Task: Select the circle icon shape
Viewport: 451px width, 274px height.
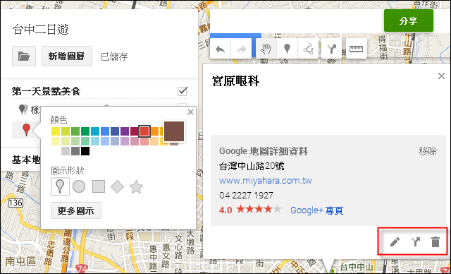Action: pos(79,186)
